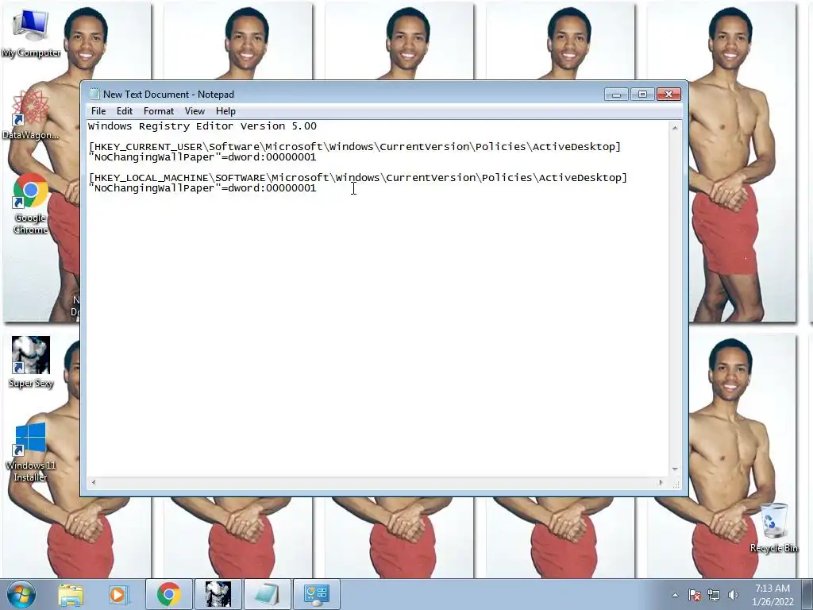The height and width of the screenshot is (610, 813).
Task: Click vertical scrollbar down arrow
Action: (675, 469)
